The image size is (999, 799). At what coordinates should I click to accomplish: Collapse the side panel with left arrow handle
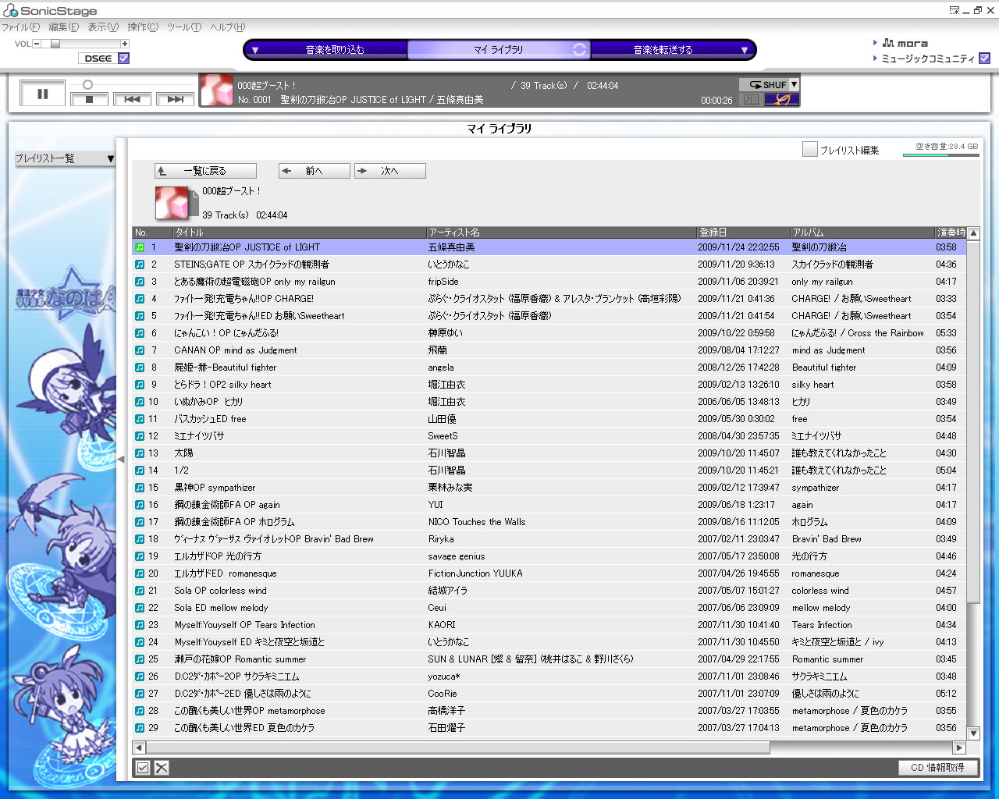(x=121, y=459)
